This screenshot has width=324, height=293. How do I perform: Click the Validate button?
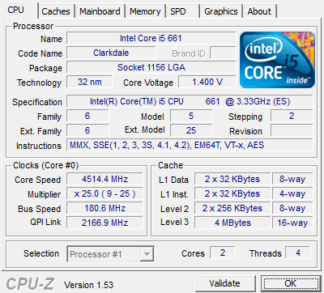pyautogui.click(x=225, y=283)
